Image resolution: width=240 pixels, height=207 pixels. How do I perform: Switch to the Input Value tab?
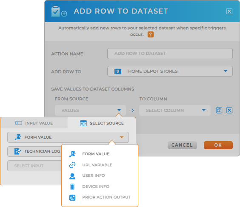[34, 123]
